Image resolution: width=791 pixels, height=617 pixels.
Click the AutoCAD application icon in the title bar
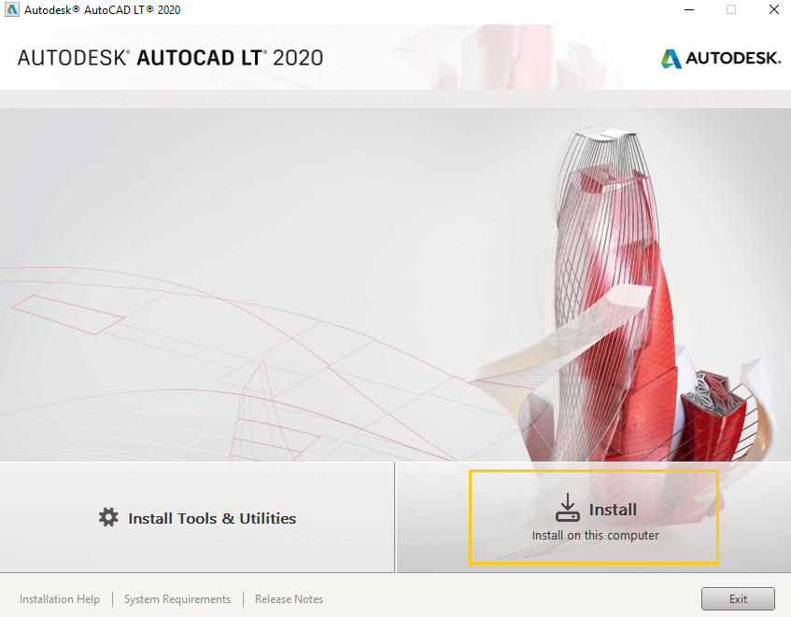(x=12, y=9)
